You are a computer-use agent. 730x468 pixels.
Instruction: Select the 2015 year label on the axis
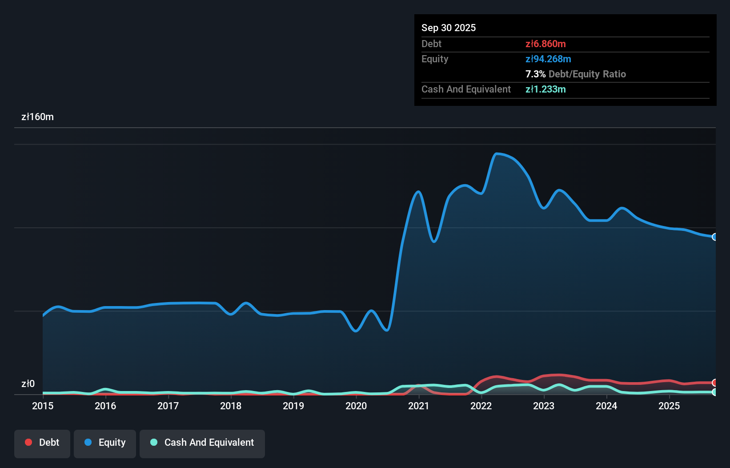[42, 406]
